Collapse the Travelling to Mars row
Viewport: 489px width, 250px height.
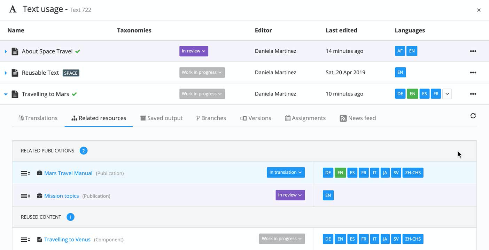tap(6, 94)
